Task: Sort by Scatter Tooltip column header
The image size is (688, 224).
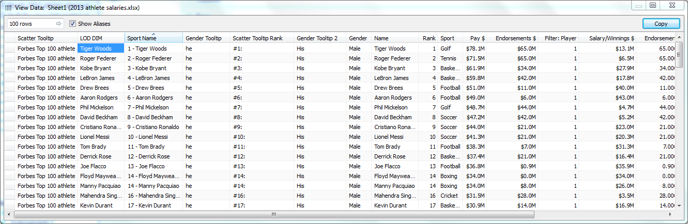Action: (x=46, y=38)
